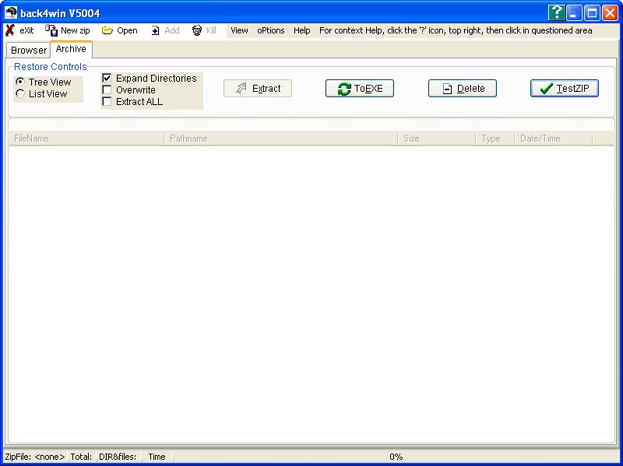Click the 0% progress bar

[396, 457]
